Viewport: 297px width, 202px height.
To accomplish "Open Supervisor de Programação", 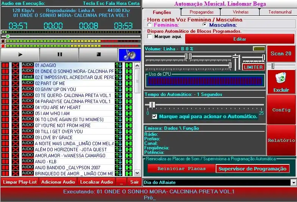I will click(253, 169).
